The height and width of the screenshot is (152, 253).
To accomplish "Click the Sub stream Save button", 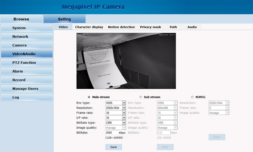I will (x=165, y=147).
